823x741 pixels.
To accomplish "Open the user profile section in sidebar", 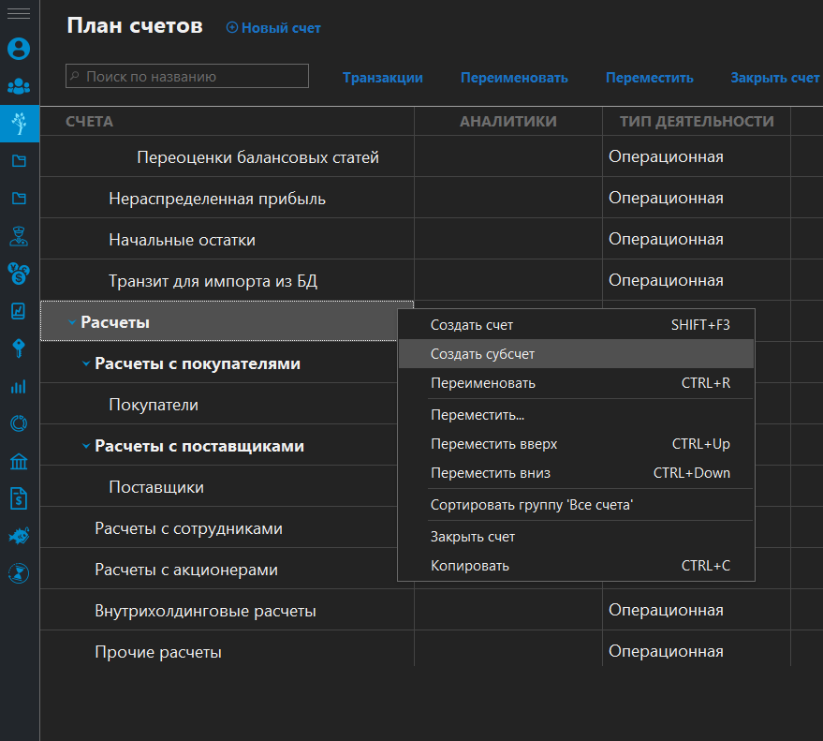I will 18,49.
